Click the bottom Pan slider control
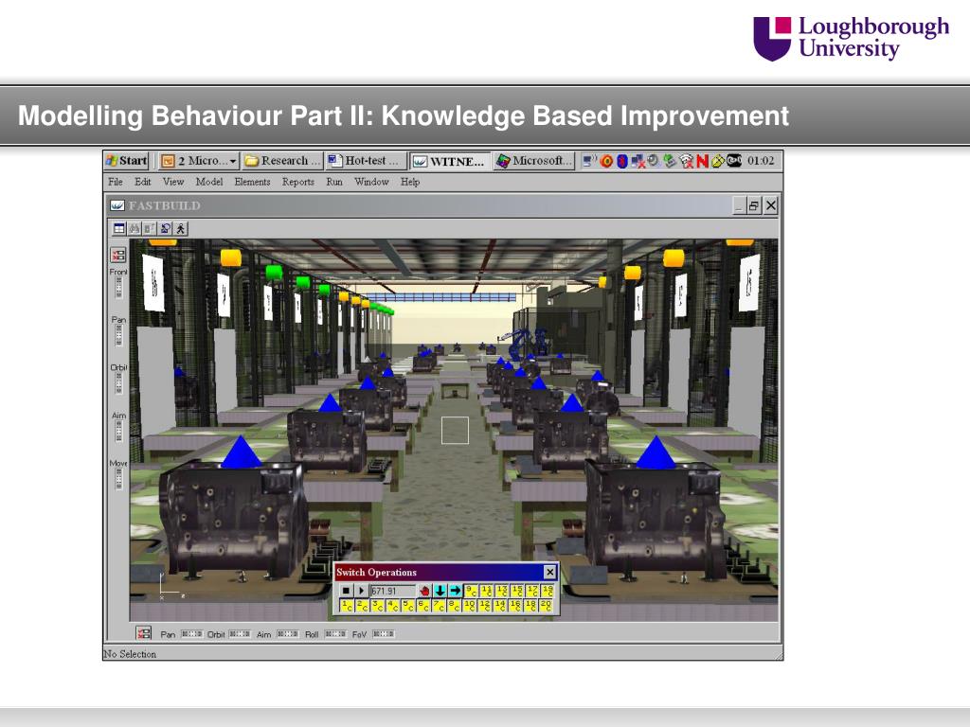This screenshot has height=727, width=970. tap(191, 633)
